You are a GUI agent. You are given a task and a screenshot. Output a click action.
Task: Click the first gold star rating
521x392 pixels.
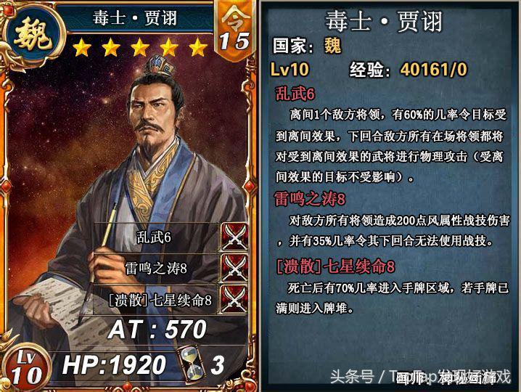82,47
